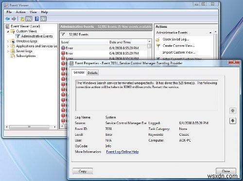The width and height of the screenshot is (243, 181).
Task: Click the next event down-arrow button
Action: click(233, 121)
